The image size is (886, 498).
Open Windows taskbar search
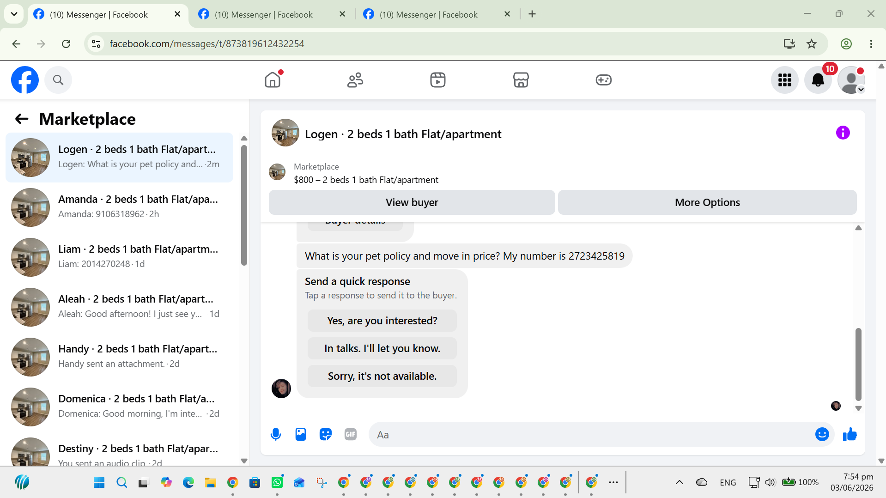(121, 483)
